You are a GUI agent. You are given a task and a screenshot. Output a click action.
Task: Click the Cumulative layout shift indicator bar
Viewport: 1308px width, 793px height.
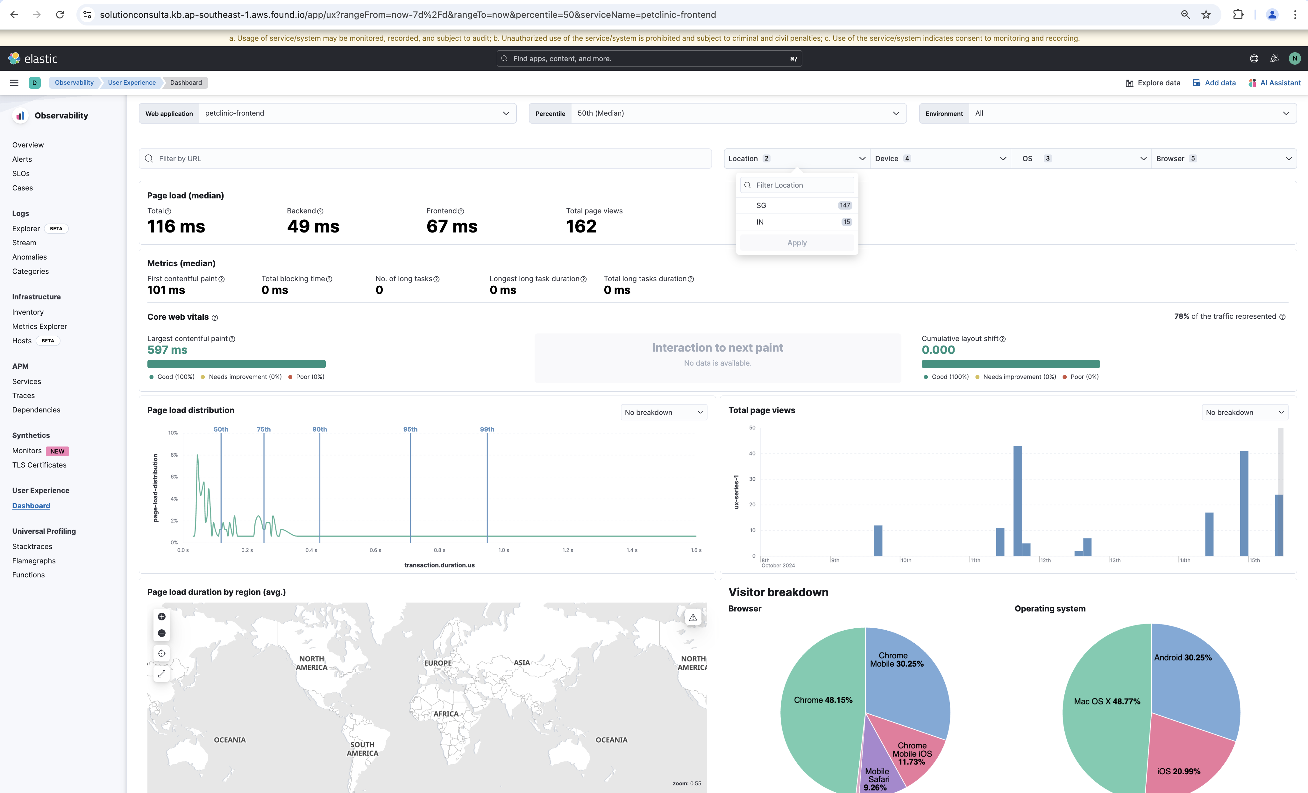[1010, 364]
